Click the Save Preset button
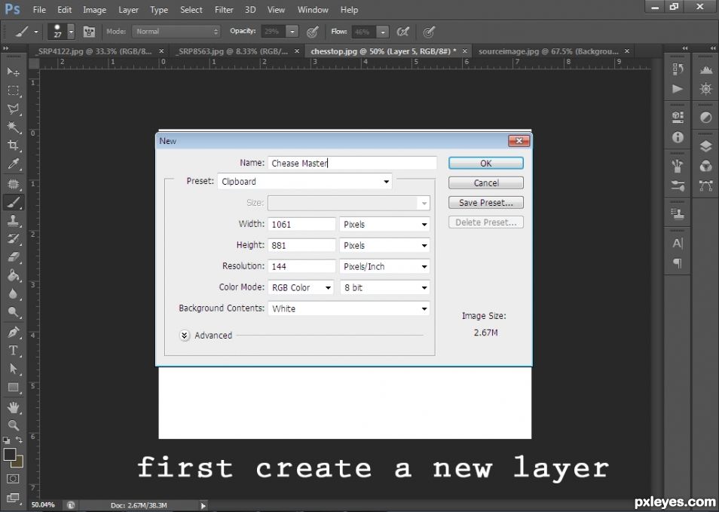Image resolution: width=719 pixels, height=512 pixels. pos(485,203)
